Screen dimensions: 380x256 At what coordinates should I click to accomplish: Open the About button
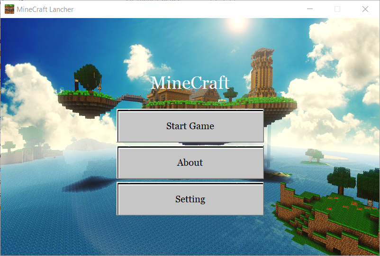point(190,162)
